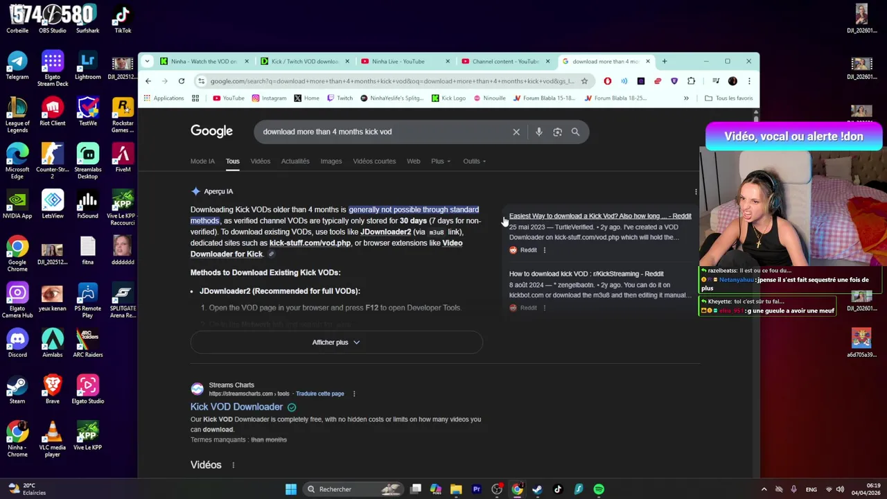Switch to the Vidéos courtes tab
The height and width of the screenshot is (499, 887).
pyautogui.click(x=374, y=161)
